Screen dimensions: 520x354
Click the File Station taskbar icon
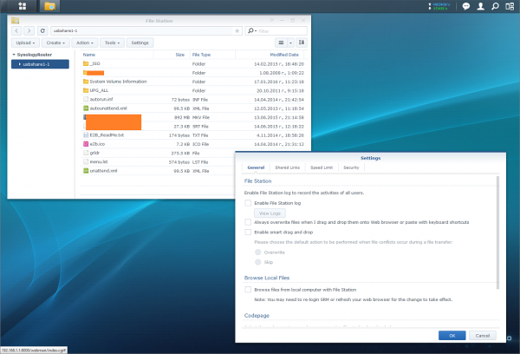[x=49, y=6]
